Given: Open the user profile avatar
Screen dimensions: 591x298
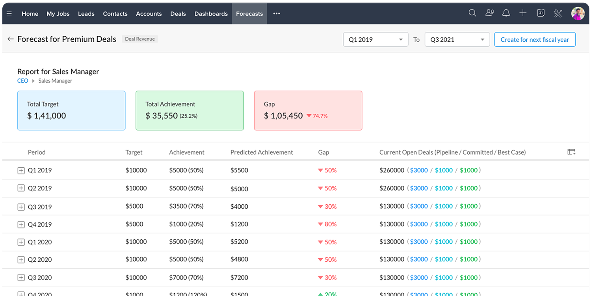Looking at the screenshot, I should coord(578,13).
